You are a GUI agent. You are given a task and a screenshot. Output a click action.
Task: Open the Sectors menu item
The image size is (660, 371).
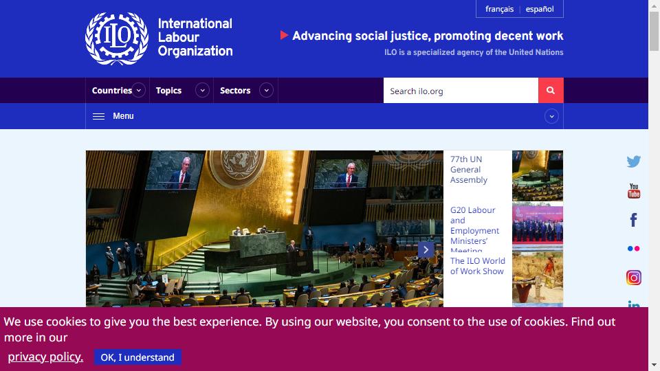tap(235, 91)
